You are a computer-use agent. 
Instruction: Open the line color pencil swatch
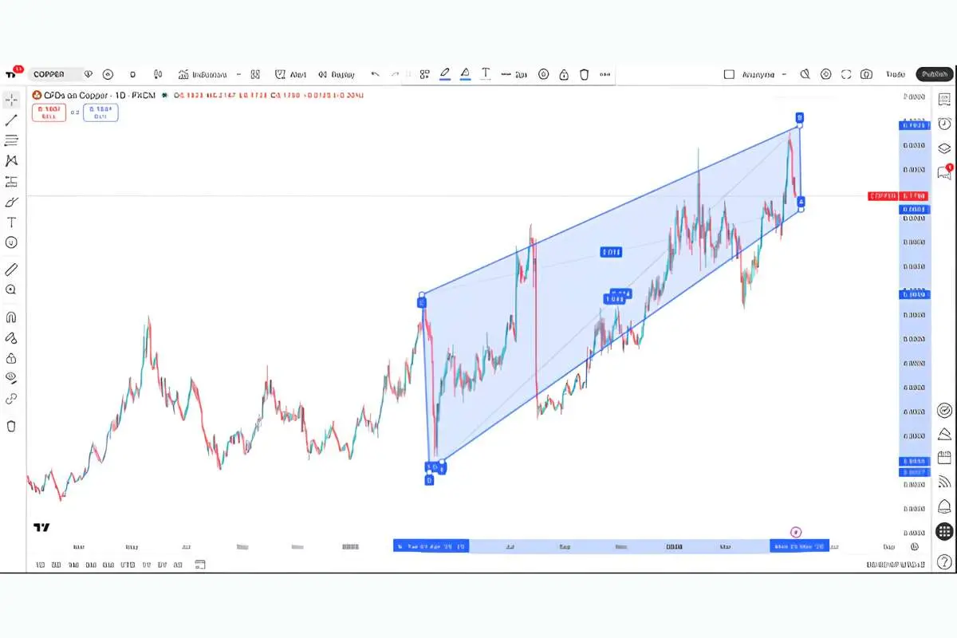pyautogui.click(x=445, y=74)
